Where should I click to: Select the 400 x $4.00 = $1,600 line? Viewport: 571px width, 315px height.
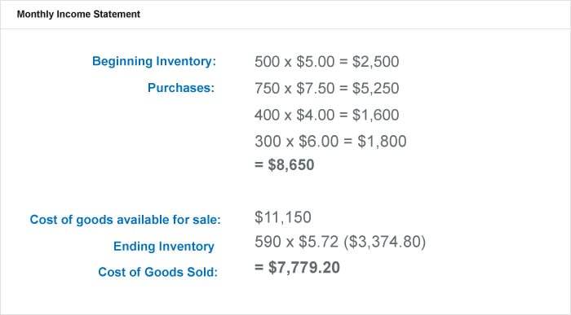326,115
